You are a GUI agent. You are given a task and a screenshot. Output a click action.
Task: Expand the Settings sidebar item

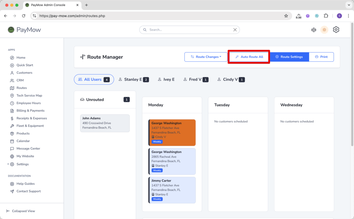pyautogui.click(x=22, y=164)
